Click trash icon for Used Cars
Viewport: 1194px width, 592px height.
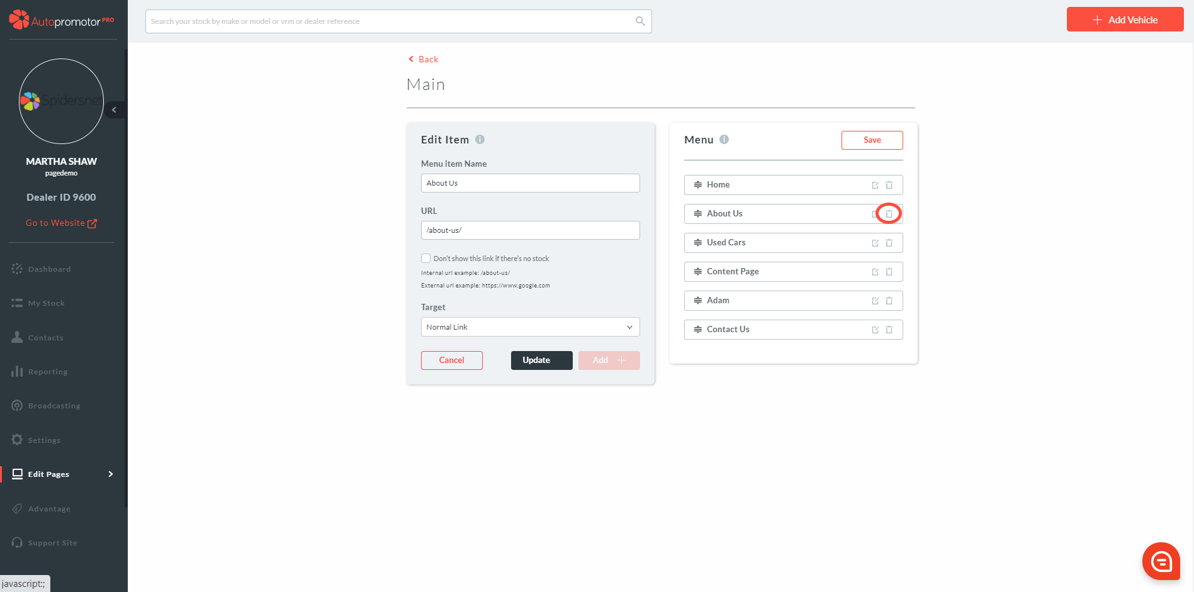pyautogui.click(x=889, y=243)
